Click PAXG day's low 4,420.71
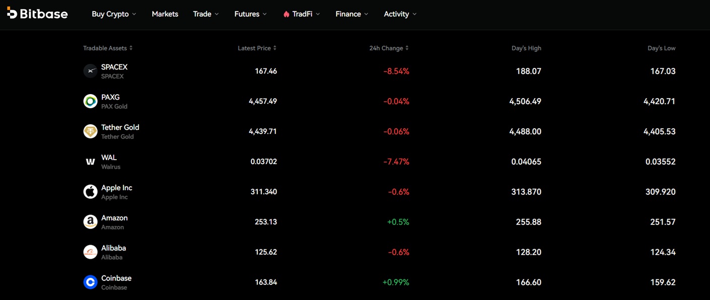Screen dimensions: 710x300 [x=659, y=101]
